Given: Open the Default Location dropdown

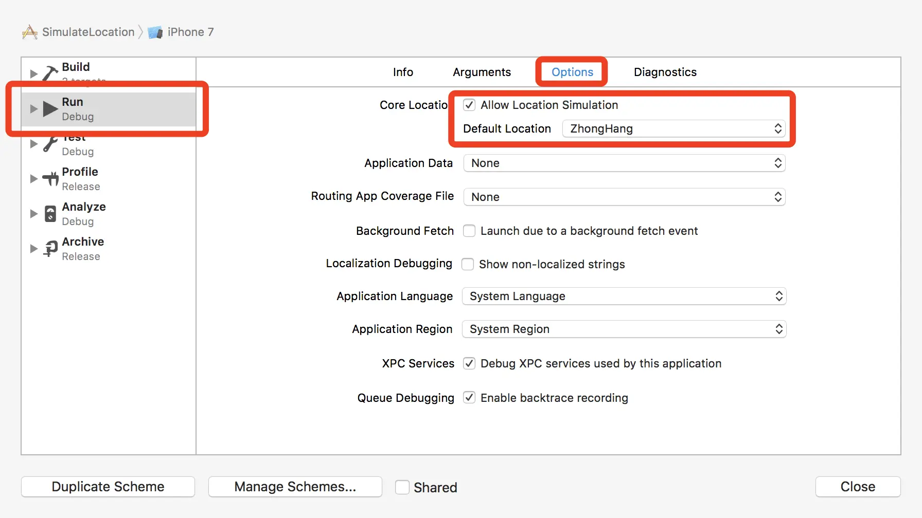Looking at the screenshot, I should [x=674, y=128].
